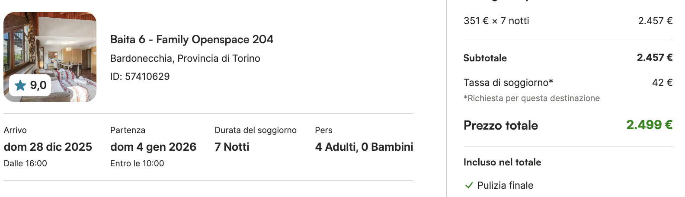The image size is (685, 197).
Task: Open the Baita 6 property thumbnail photo
Action: (50, 57)
